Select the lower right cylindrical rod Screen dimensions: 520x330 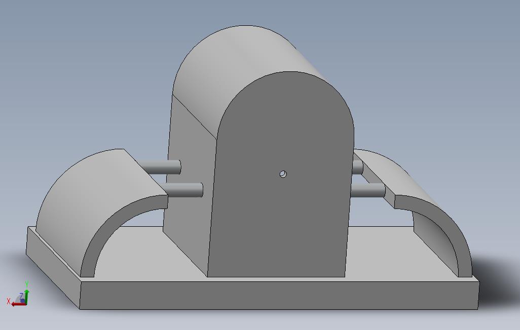368,191
